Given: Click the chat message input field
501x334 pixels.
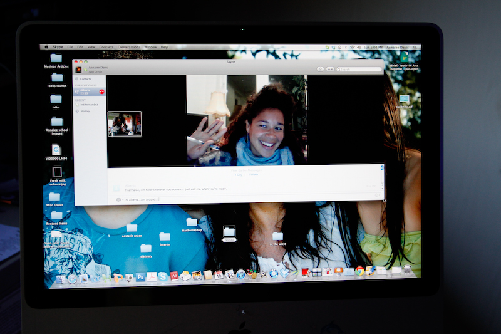Looking at the screenshot, I should (244, 199).
